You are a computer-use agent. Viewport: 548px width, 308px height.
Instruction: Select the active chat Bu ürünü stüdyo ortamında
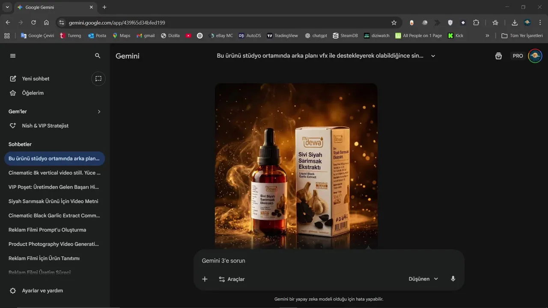[x=54, y=158]
